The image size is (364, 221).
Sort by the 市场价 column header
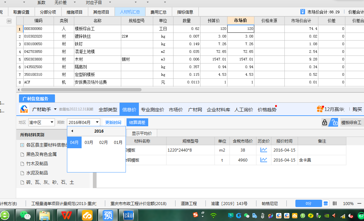(241, 21)
